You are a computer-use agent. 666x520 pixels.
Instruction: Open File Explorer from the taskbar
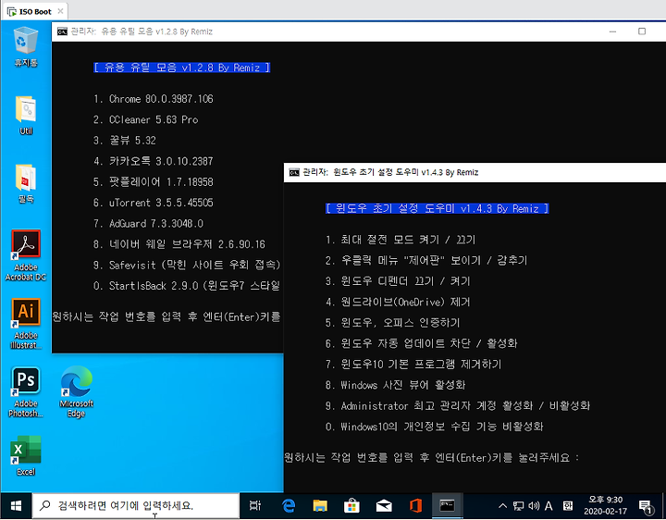(x=320, y=505)
